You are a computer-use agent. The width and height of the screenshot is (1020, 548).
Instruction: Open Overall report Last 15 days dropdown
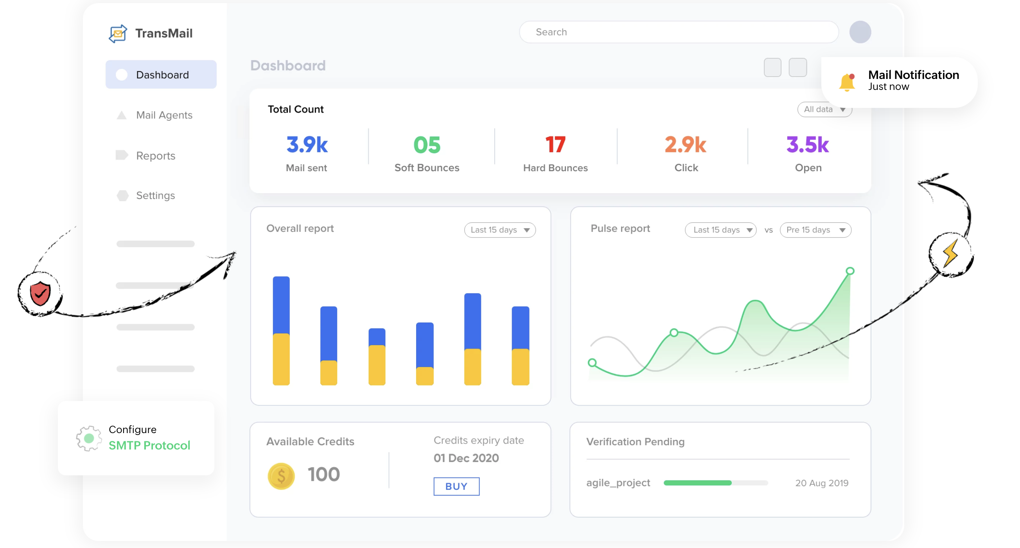(500, 230)
